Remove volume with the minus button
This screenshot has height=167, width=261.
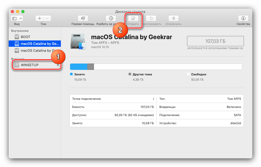pos(47,18)
